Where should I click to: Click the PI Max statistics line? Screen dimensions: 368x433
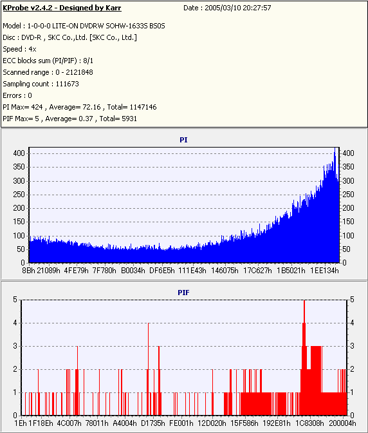click(x=80, y=107)
